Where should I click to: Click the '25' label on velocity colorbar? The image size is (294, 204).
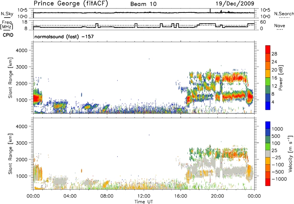(274, 151)
